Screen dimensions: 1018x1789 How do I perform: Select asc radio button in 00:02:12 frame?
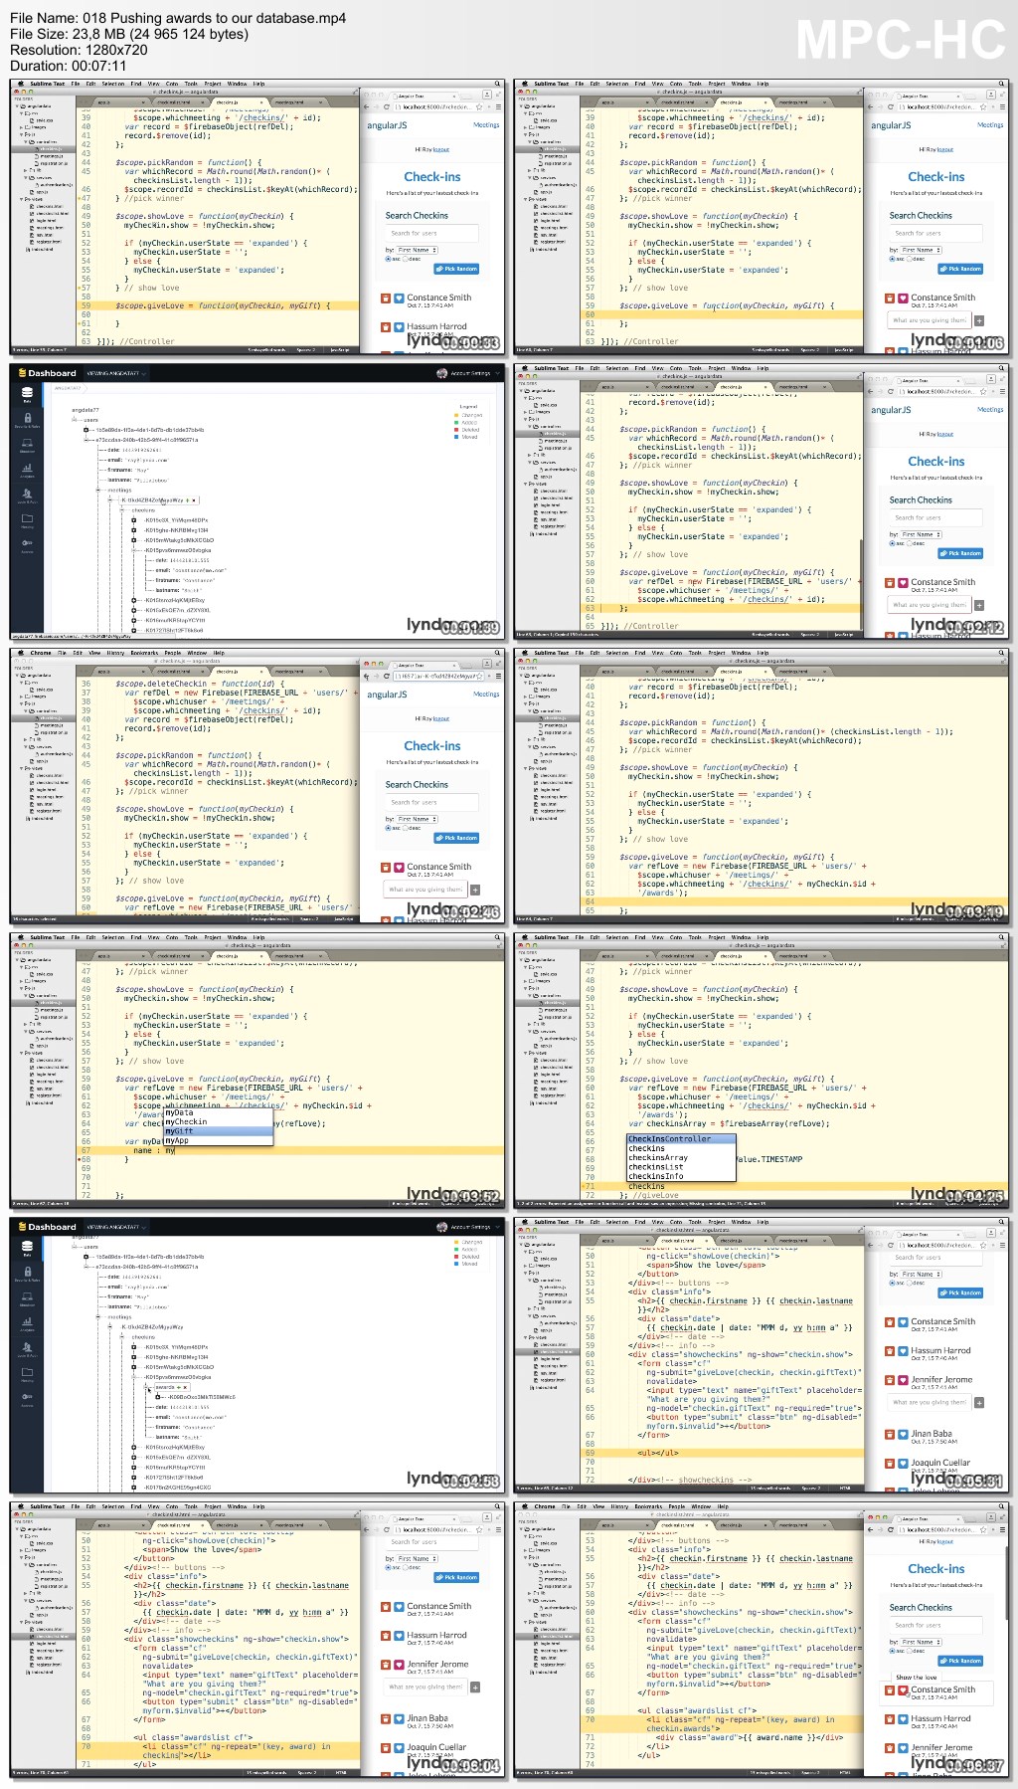click(x=892, y=543)
